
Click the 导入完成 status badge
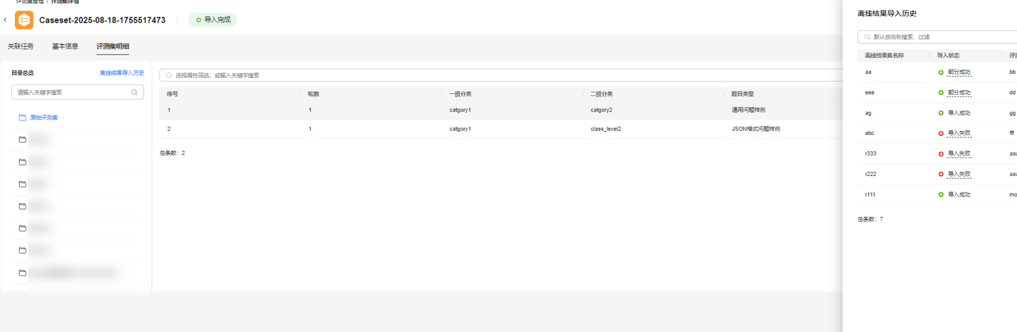click(213, 20)
